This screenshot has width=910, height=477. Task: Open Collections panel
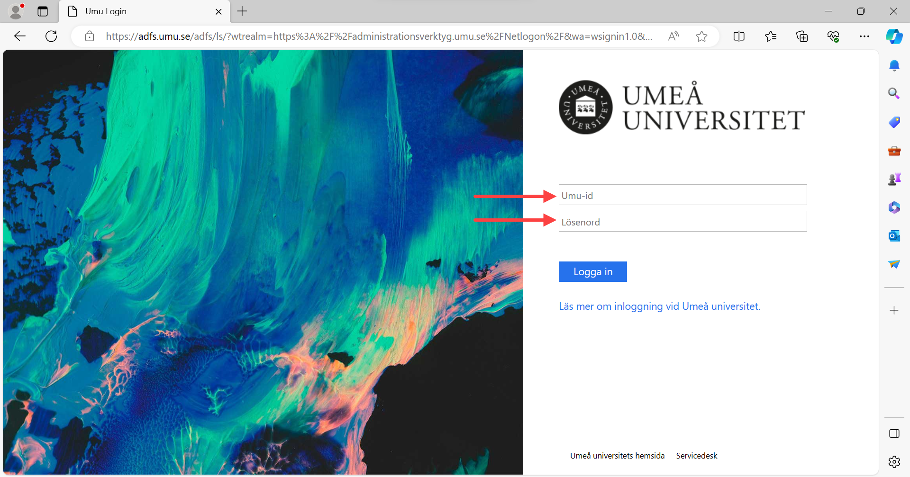coord(802,36)
